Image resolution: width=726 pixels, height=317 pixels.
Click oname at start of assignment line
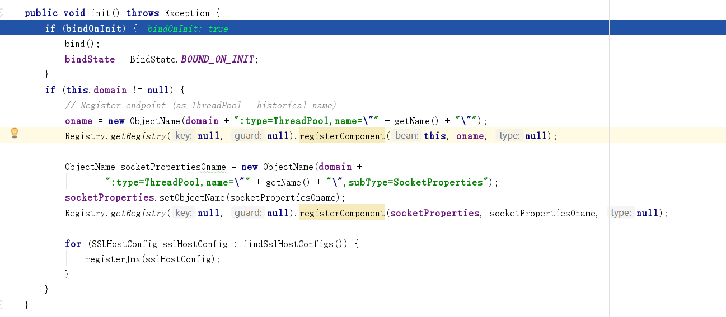tap(78, 121)
